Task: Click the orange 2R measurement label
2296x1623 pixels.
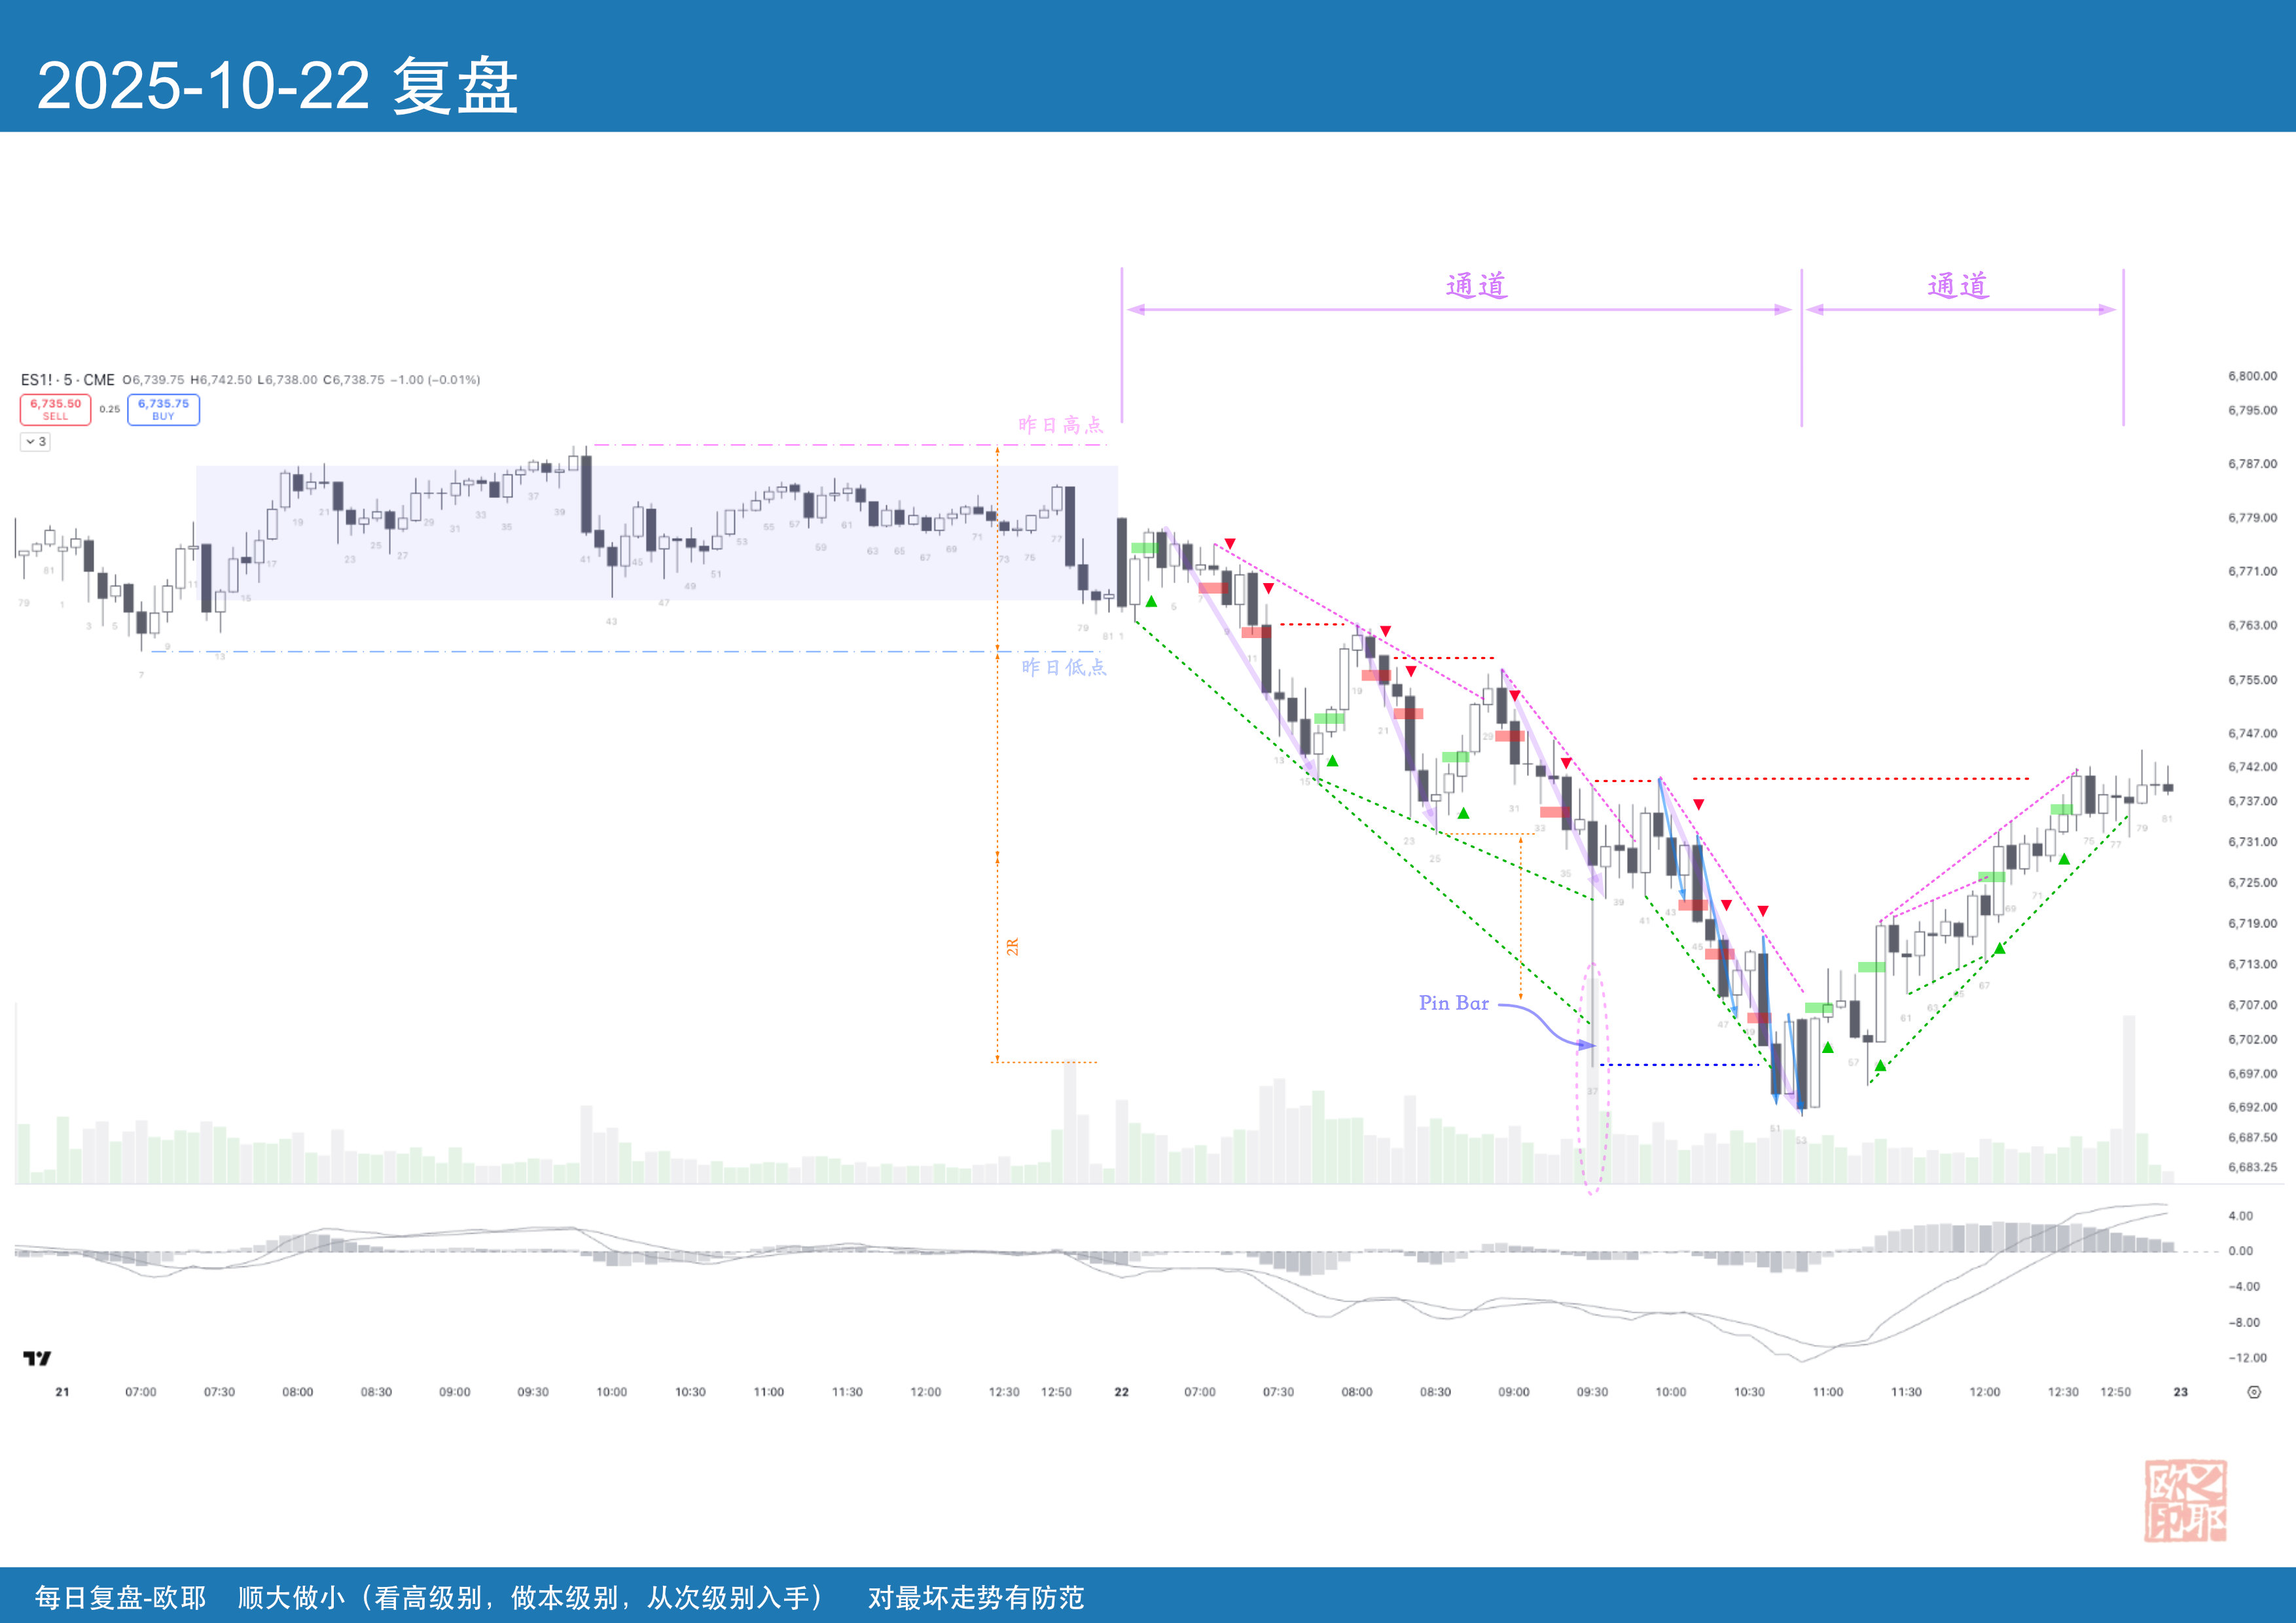Action: pos(1012,946)
